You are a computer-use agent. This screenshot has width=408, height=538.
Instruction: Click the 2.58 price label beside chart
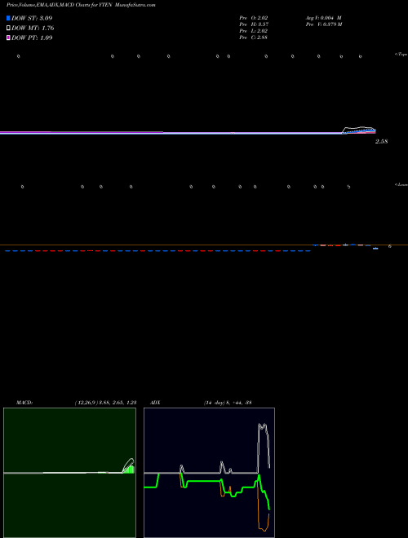[x=382, y=141]
